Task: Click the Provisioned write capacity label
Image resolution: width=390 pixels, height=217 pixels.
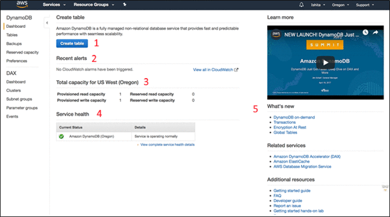Action: [81, 100]
